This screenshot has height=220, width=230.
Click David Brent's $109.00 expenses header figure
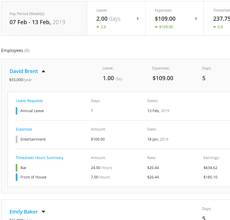point(163,78)
